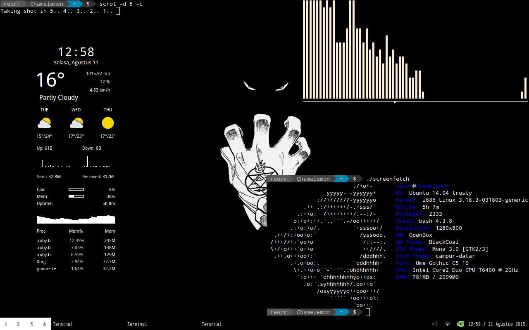Select the active workspace 4
The width and height of the screenshot is (529, 330).
tap(44, 324)
